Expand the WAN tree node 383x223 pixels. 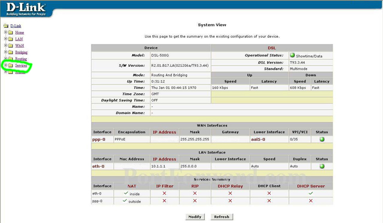(5, 45)
